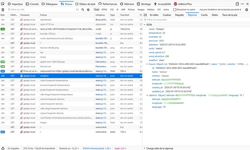Image resolution: width=250 pixels, height=150 pixels.
Task: Filter requests by Polices
Action: point(131,9)
